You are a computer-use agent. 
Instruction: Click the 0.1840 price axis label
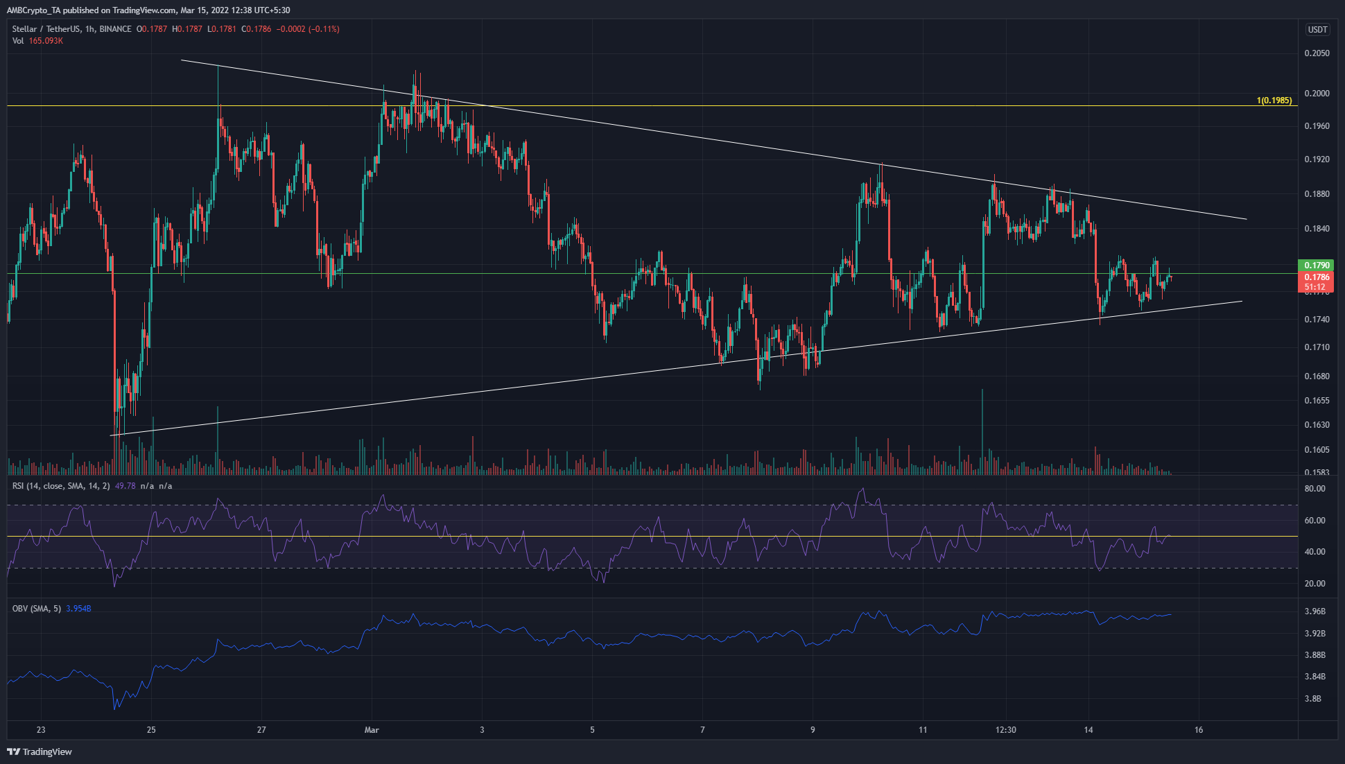tap(1317, 229)
